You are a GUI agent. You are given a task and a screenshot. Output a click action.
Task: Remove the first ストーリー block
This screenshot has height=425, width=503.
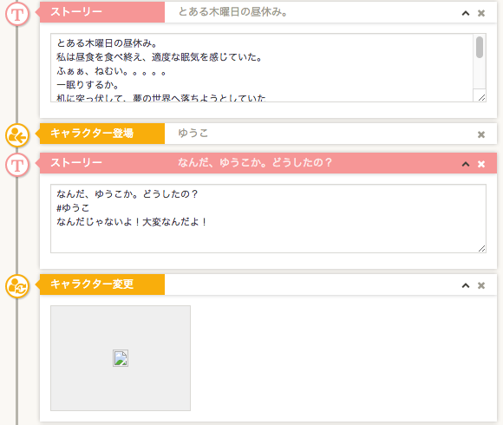tap(480, 13)
